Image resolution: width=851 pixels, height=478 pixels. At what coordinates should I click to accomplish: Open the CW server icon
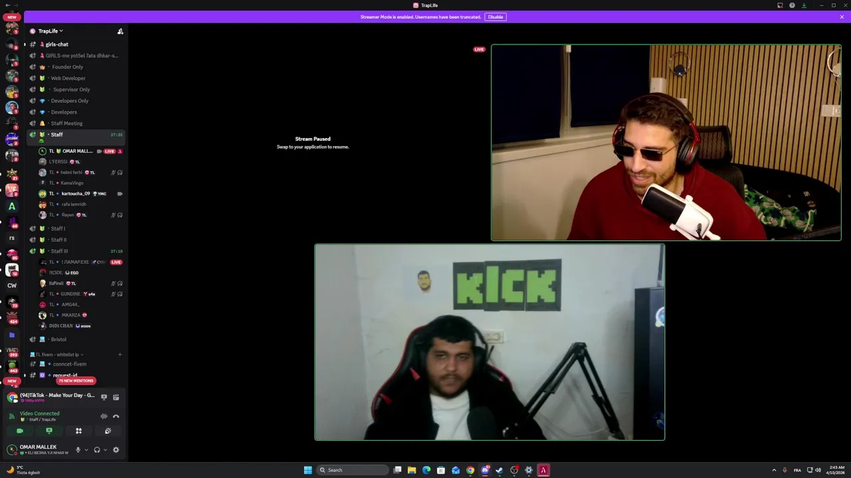click(12, 285)
